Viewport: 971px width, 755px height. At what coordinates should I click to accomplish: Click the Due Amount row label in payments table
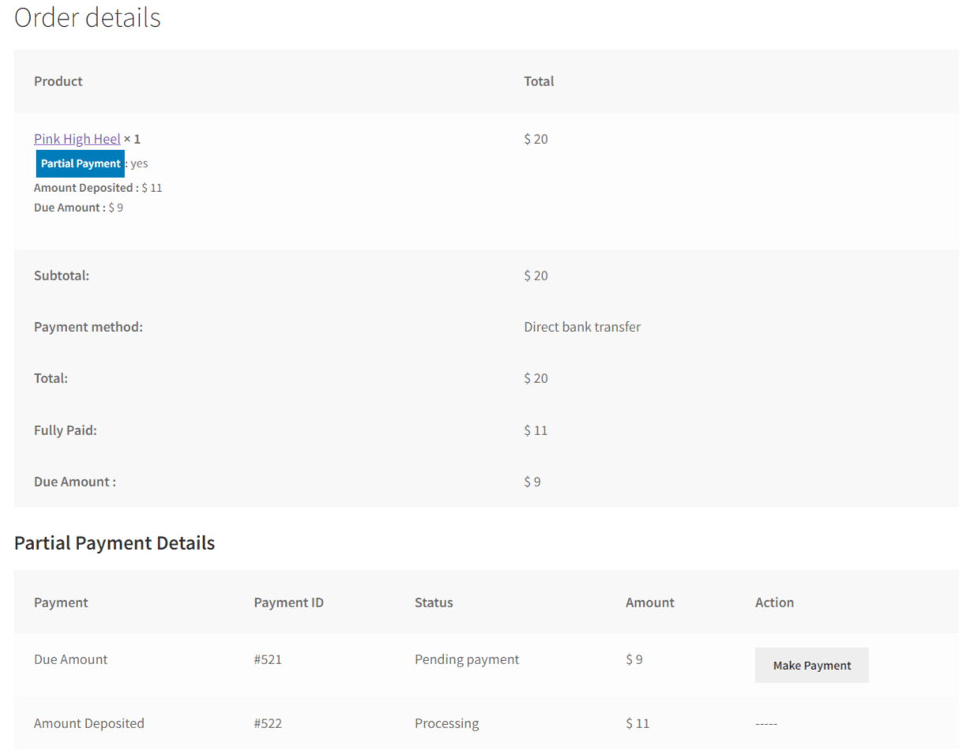[71, 659]
